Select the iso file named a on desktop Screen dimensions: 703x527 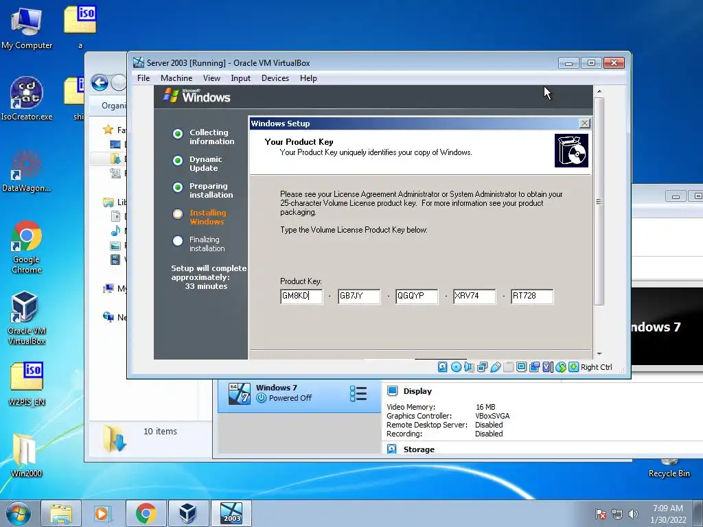coord(80,27)
